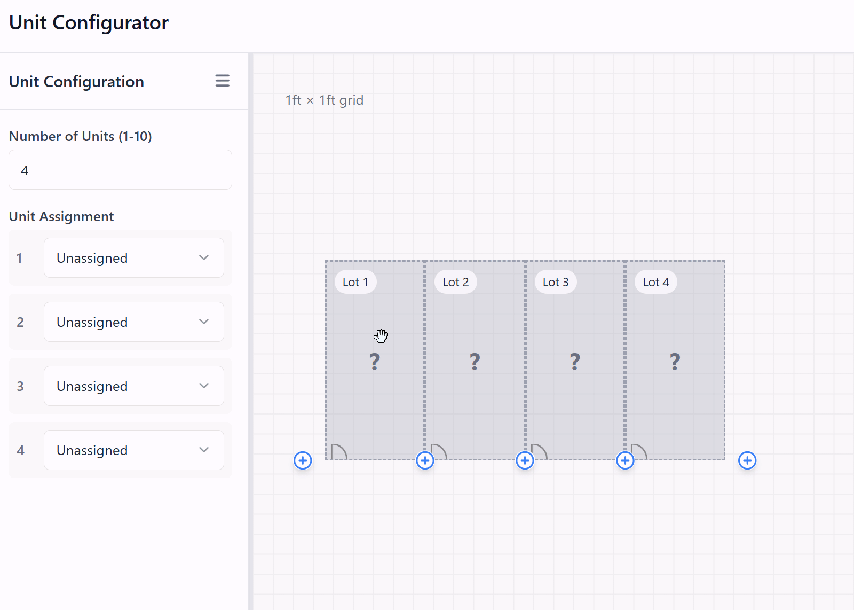The image size is (854, 610).
Task: Open the unit 2 assignment dropdown
Action: (x=133, y=322)
